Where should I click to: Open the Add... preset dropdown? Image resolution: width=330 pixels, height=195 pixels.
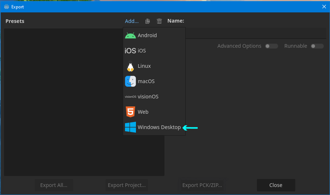[x=132, y=21]
